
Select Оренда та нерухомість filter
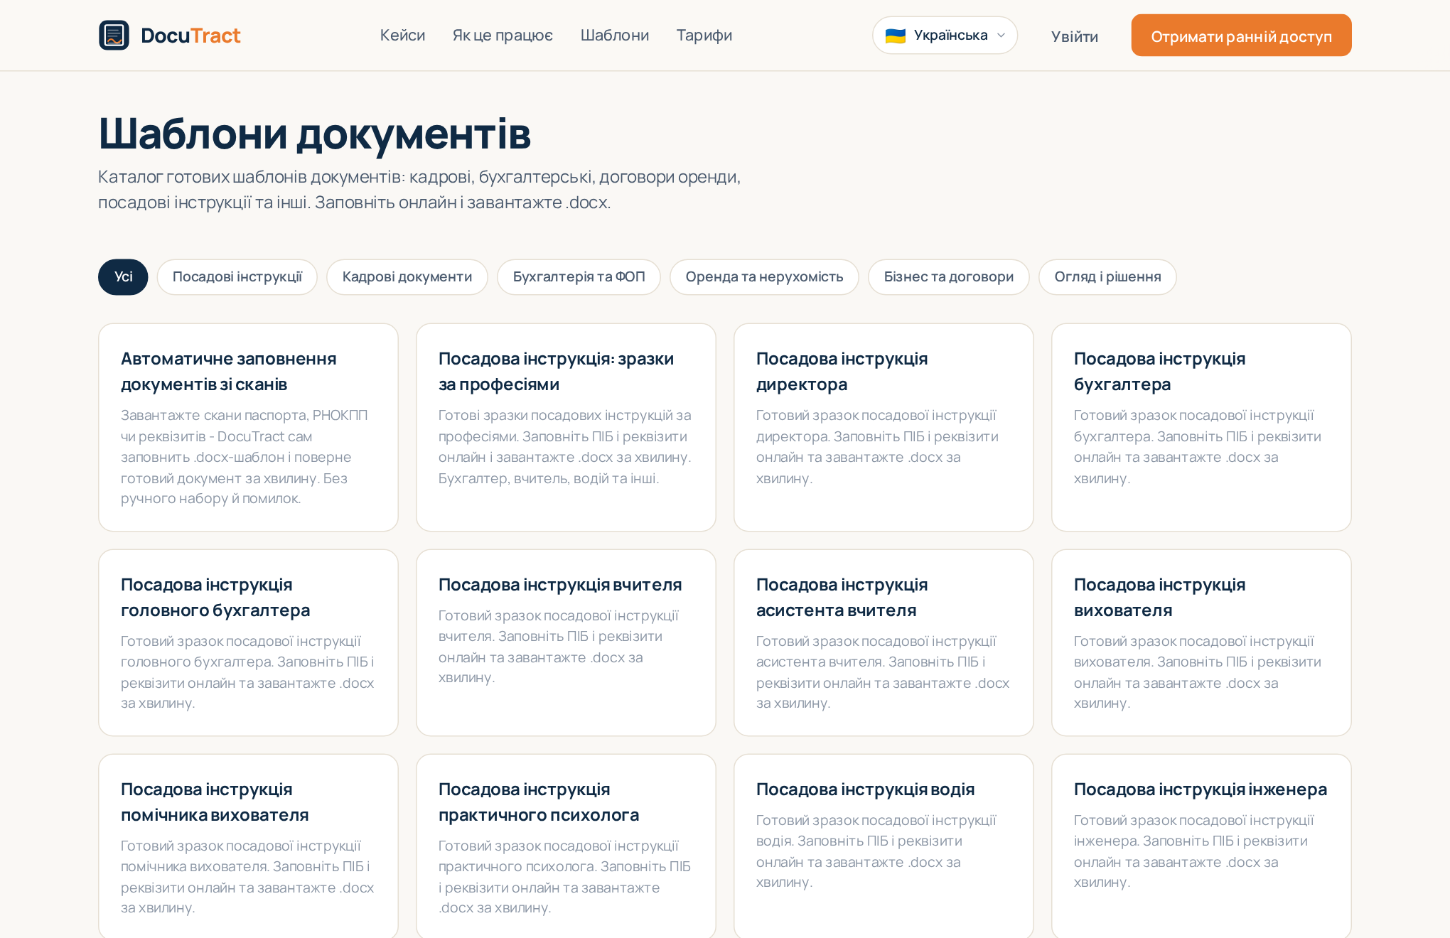tap(764, 277)
